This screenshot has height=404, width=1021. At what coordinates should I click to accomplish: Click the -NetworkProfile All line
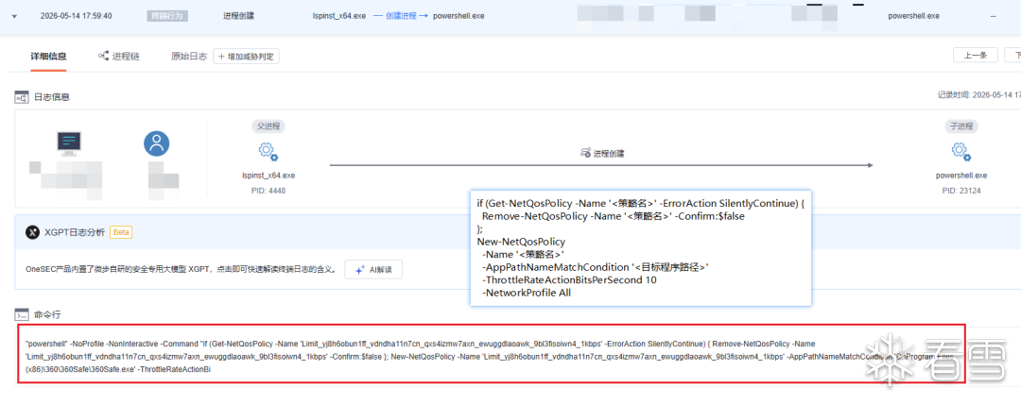pos(527,293)
